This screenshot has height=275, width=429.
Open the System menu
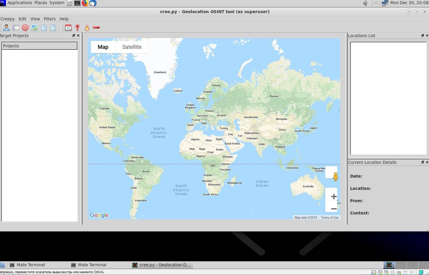point(57,3)
